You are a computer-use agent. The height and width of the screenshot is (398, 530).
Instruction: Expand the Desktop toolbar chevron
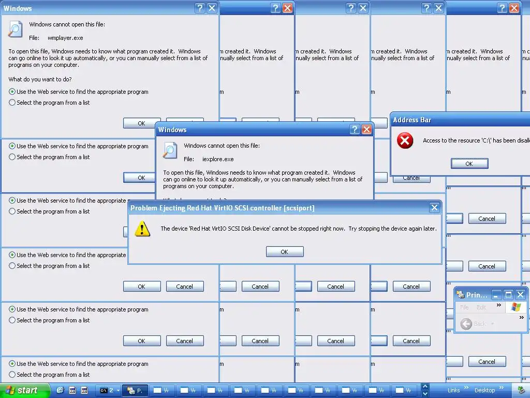tap(502, 388)
